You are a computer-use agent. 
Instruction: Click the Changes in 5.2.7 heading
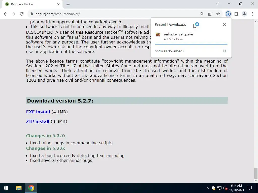pos(46,136)
